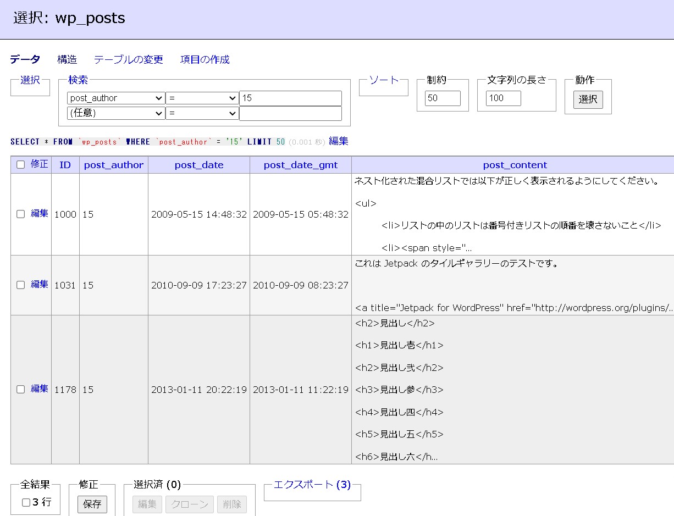
Task: Check the checkbox for row ID 1031
Action: pyautogui.click(x=20, y=285)
